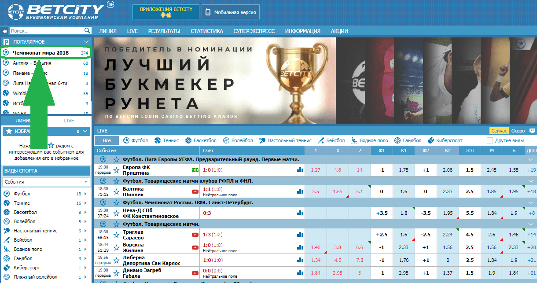Image resolution: width=537 pixels, height=283 pixels.
Task: Open statistics chart for Нева-Д СПб match
Action: 300,213
